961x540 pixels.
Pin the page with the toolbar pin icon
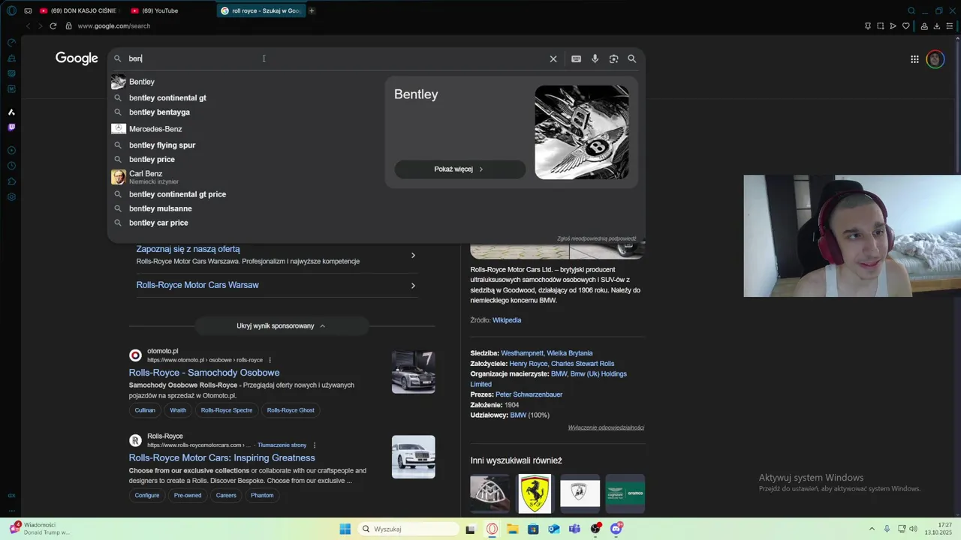(x=867, y=26)
